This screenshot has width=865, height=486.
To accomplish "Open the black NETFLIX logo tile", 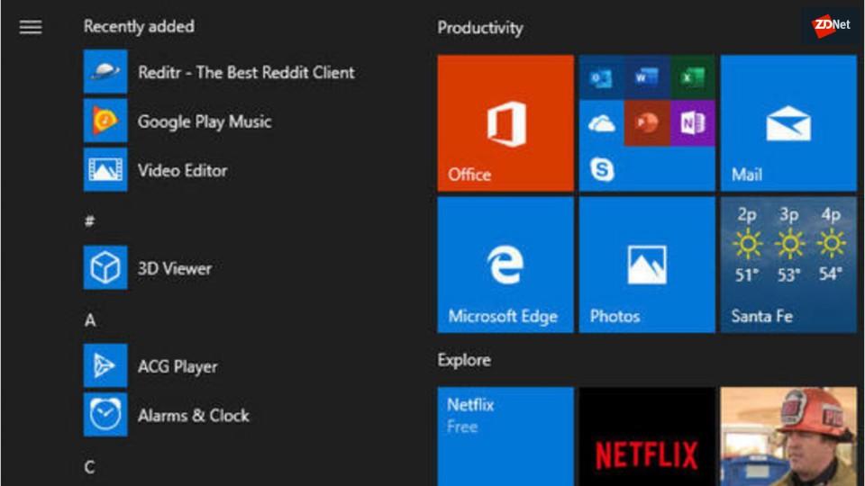I will (647, 436).
